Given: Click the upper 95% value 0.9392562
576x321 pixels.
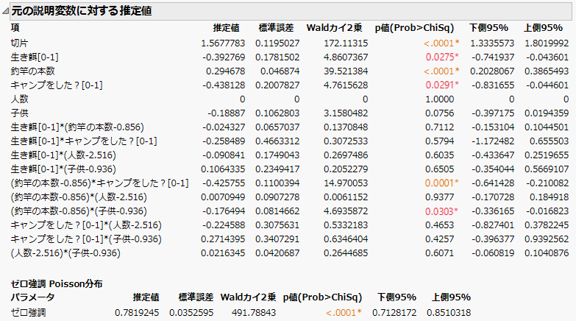Looking at the screenshot, I should point(547,239).
